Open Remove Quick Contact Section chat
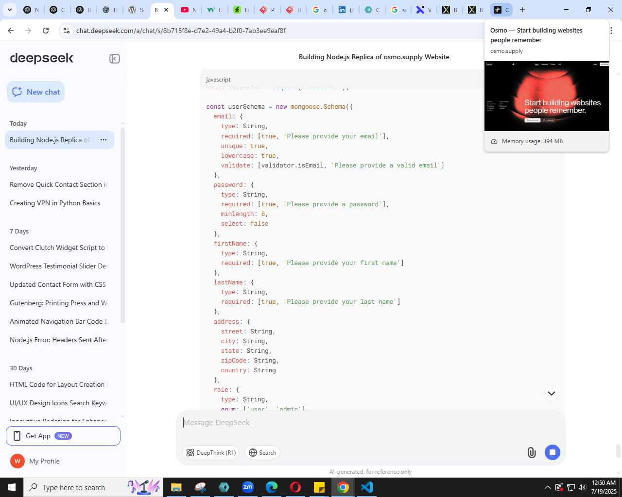 tap(58, 184)
